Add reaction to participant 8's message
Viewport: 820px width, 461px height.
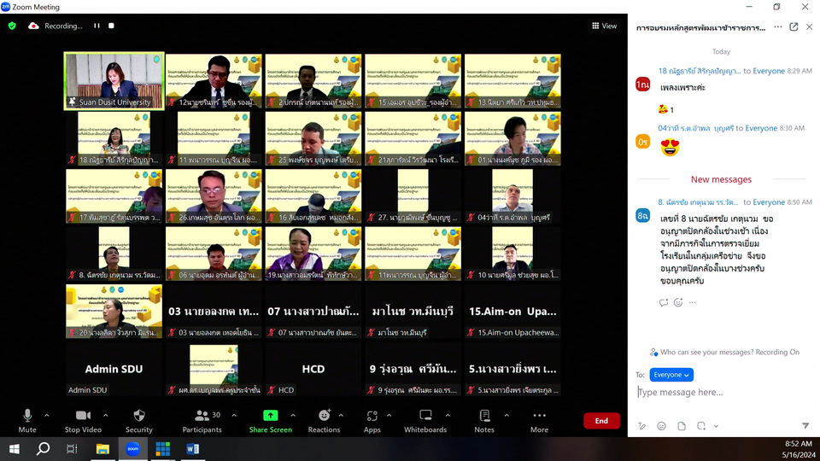coord(678,302)
